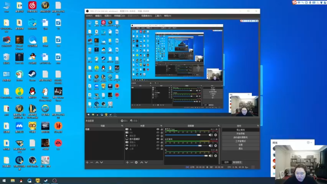Click source properties button above Scenes
Image resolution: width=327 pixels, height=184 pixels.
click(x=124, y=121)
